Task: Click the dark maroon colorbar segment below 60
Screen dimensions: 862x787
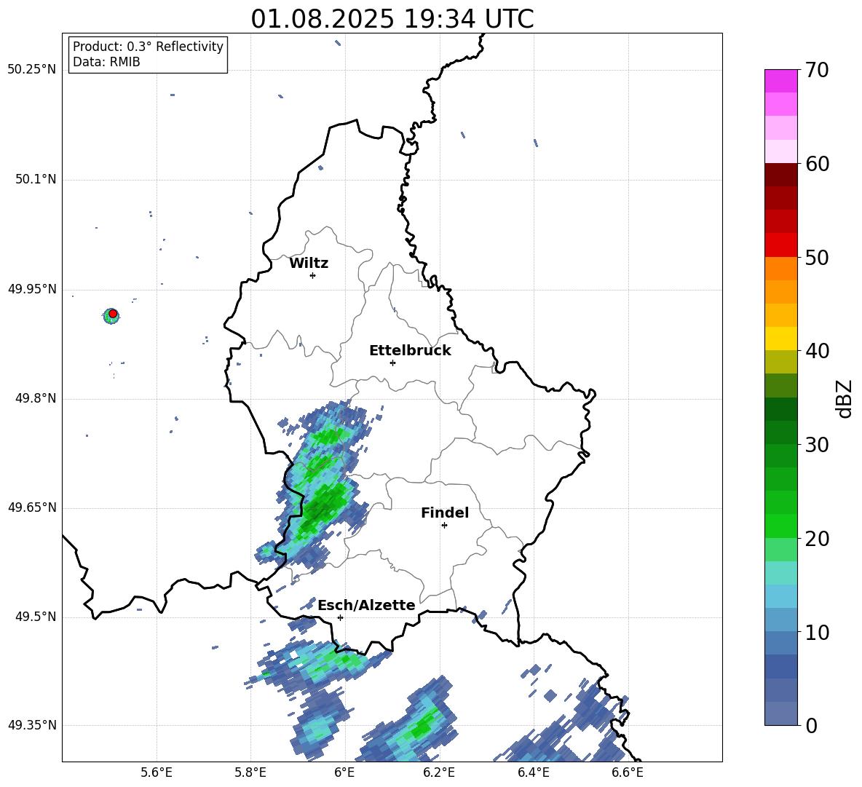Action: (x=781, y=175)
